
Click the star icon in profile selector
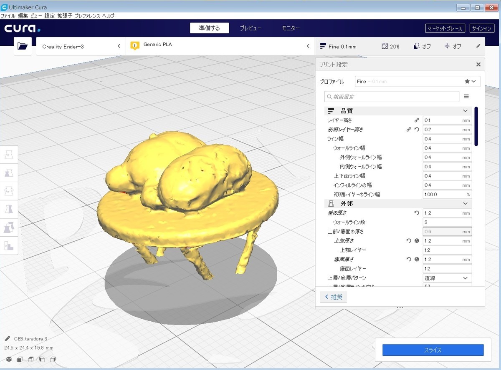click(467, 81)
